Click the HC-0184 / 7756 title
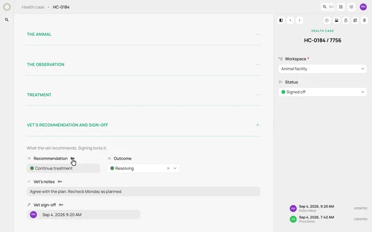Screen dimensions: 372x232 coord(323,41)
